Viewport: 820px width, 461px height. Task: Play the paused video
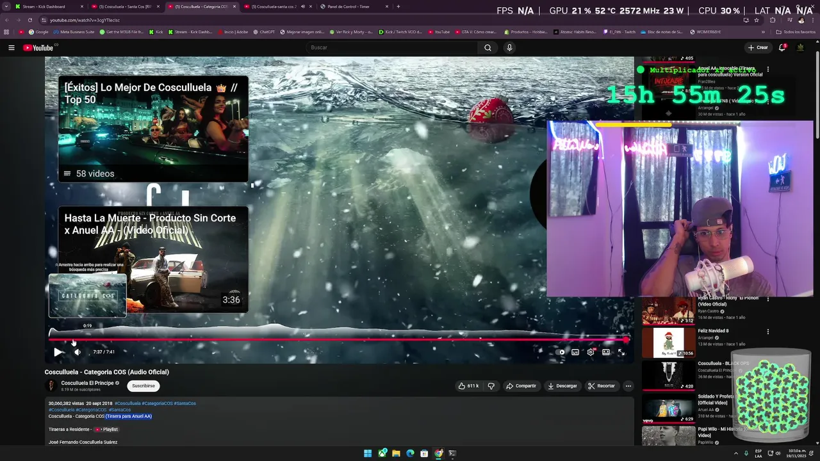[58, 352]
